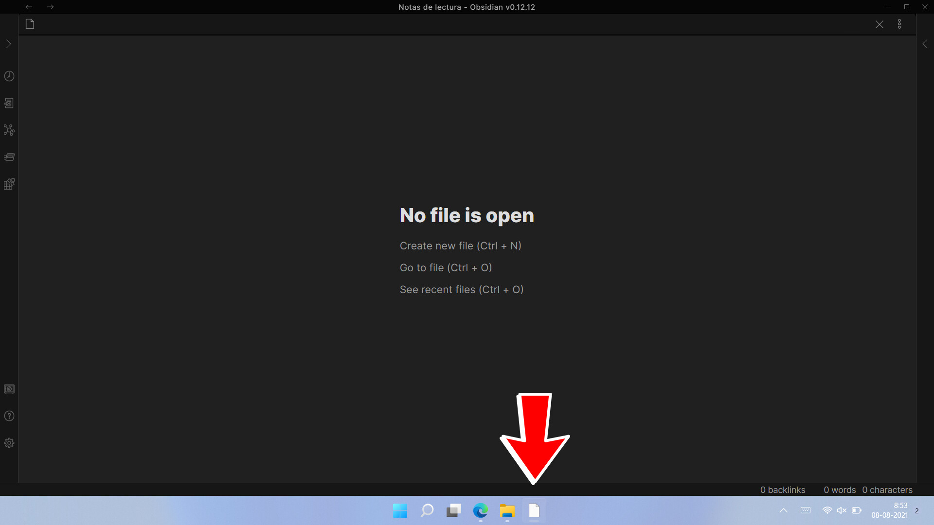
Task: Expand the left sidebar with chevron
Action: [x=8, y=44]
